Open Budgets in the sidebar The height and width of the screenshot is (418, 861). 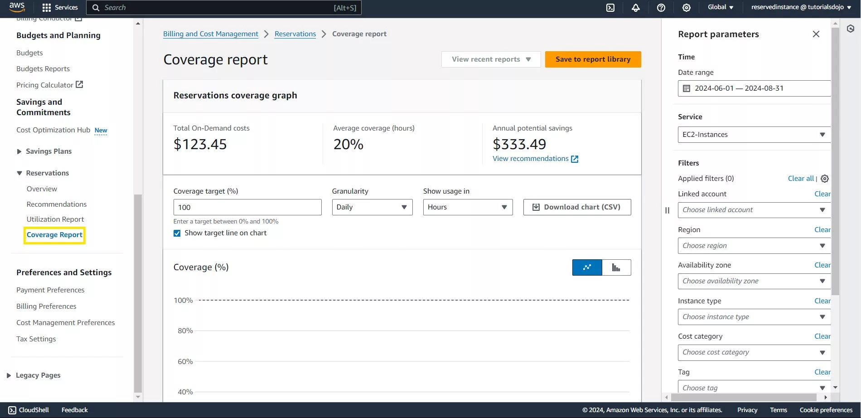[29, 53]
